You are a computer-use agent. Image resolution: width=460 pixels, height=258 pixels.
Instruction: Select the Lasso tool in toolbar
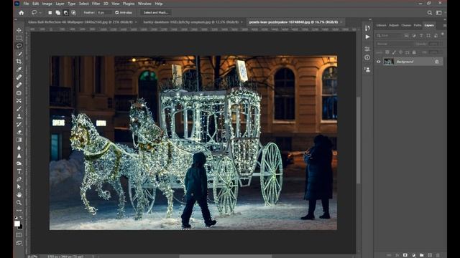click(x=19, y=46)
